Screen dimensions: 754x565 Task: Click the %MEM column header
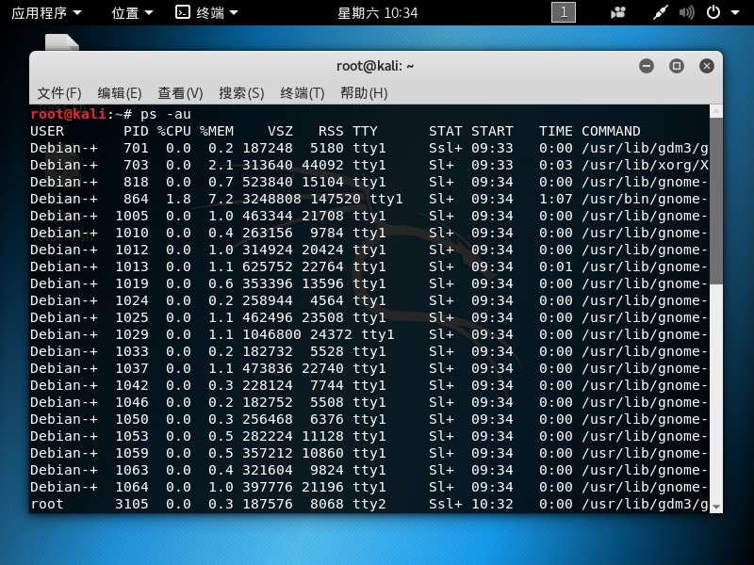click(x=217, y=131)
